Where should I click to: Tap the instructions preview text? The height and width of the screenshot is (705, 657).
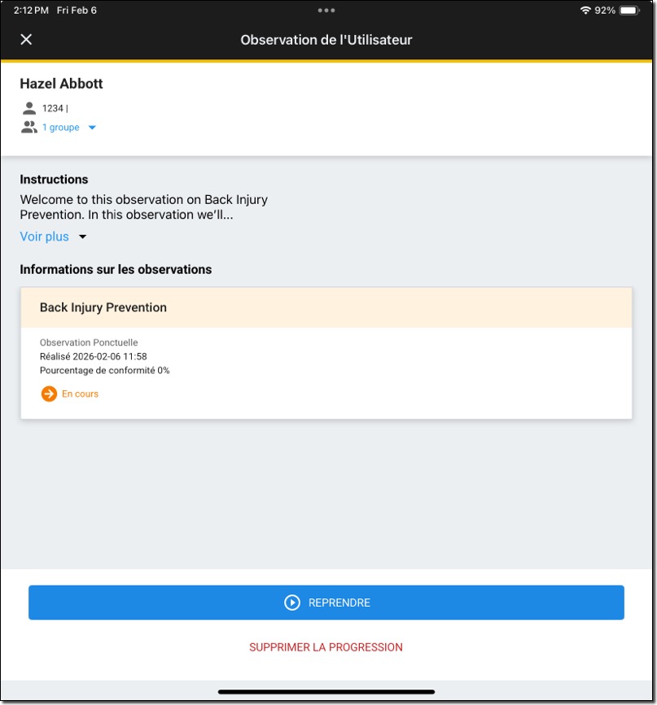[143, 207]
